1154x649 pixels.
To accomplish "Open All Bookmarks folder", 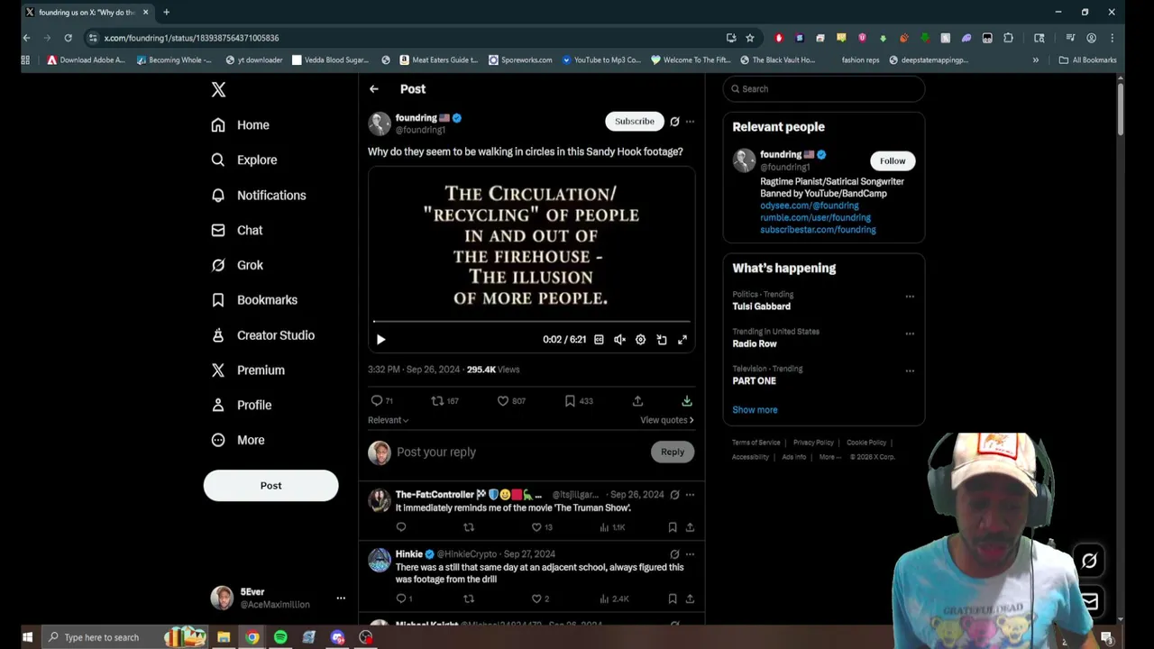I will (x=1088, y=60).
